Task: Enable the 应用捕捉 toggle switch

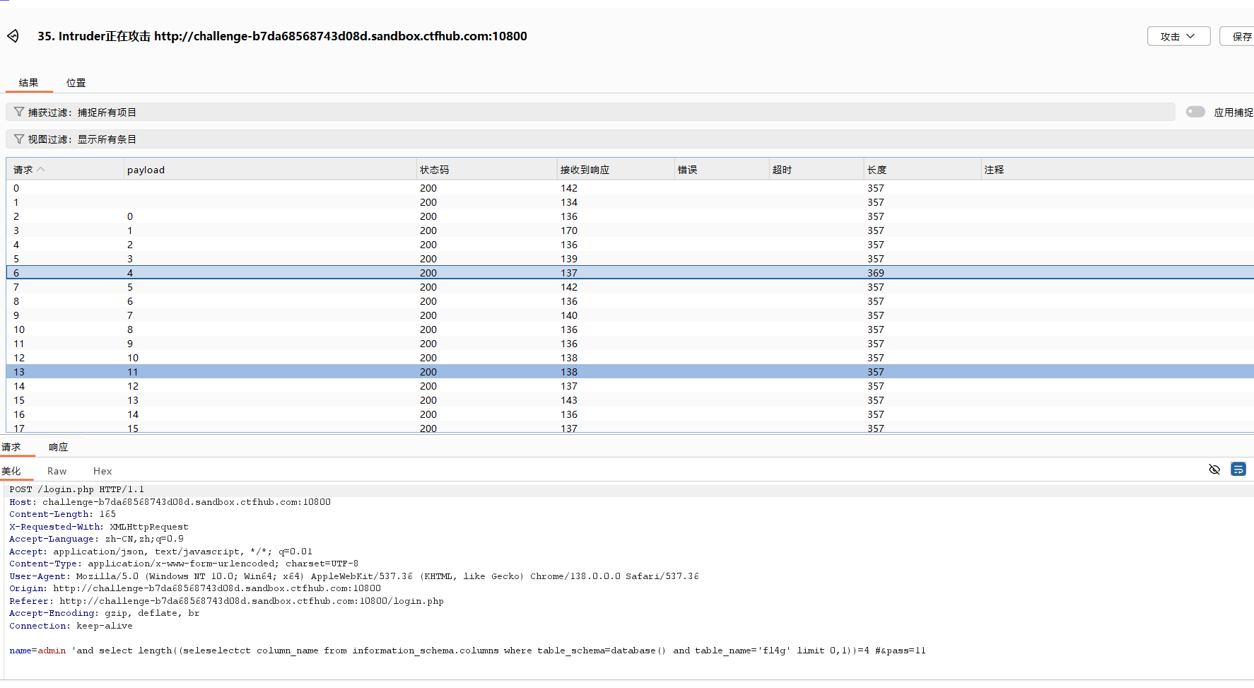Action: pyautogui.click(x=1195, y=111)
